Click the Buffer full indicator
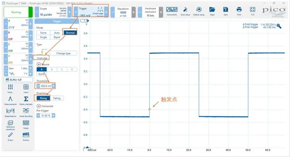This screenshot has height=157, width=290. 18,80
